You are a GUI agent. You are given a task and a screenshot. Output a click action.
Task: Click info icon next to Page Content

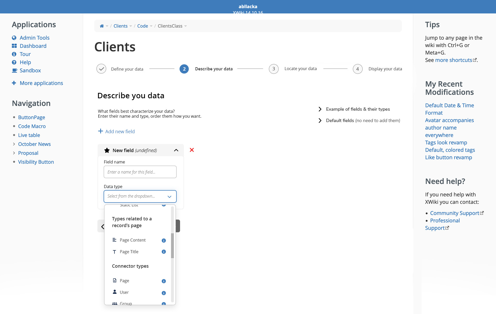164,241
